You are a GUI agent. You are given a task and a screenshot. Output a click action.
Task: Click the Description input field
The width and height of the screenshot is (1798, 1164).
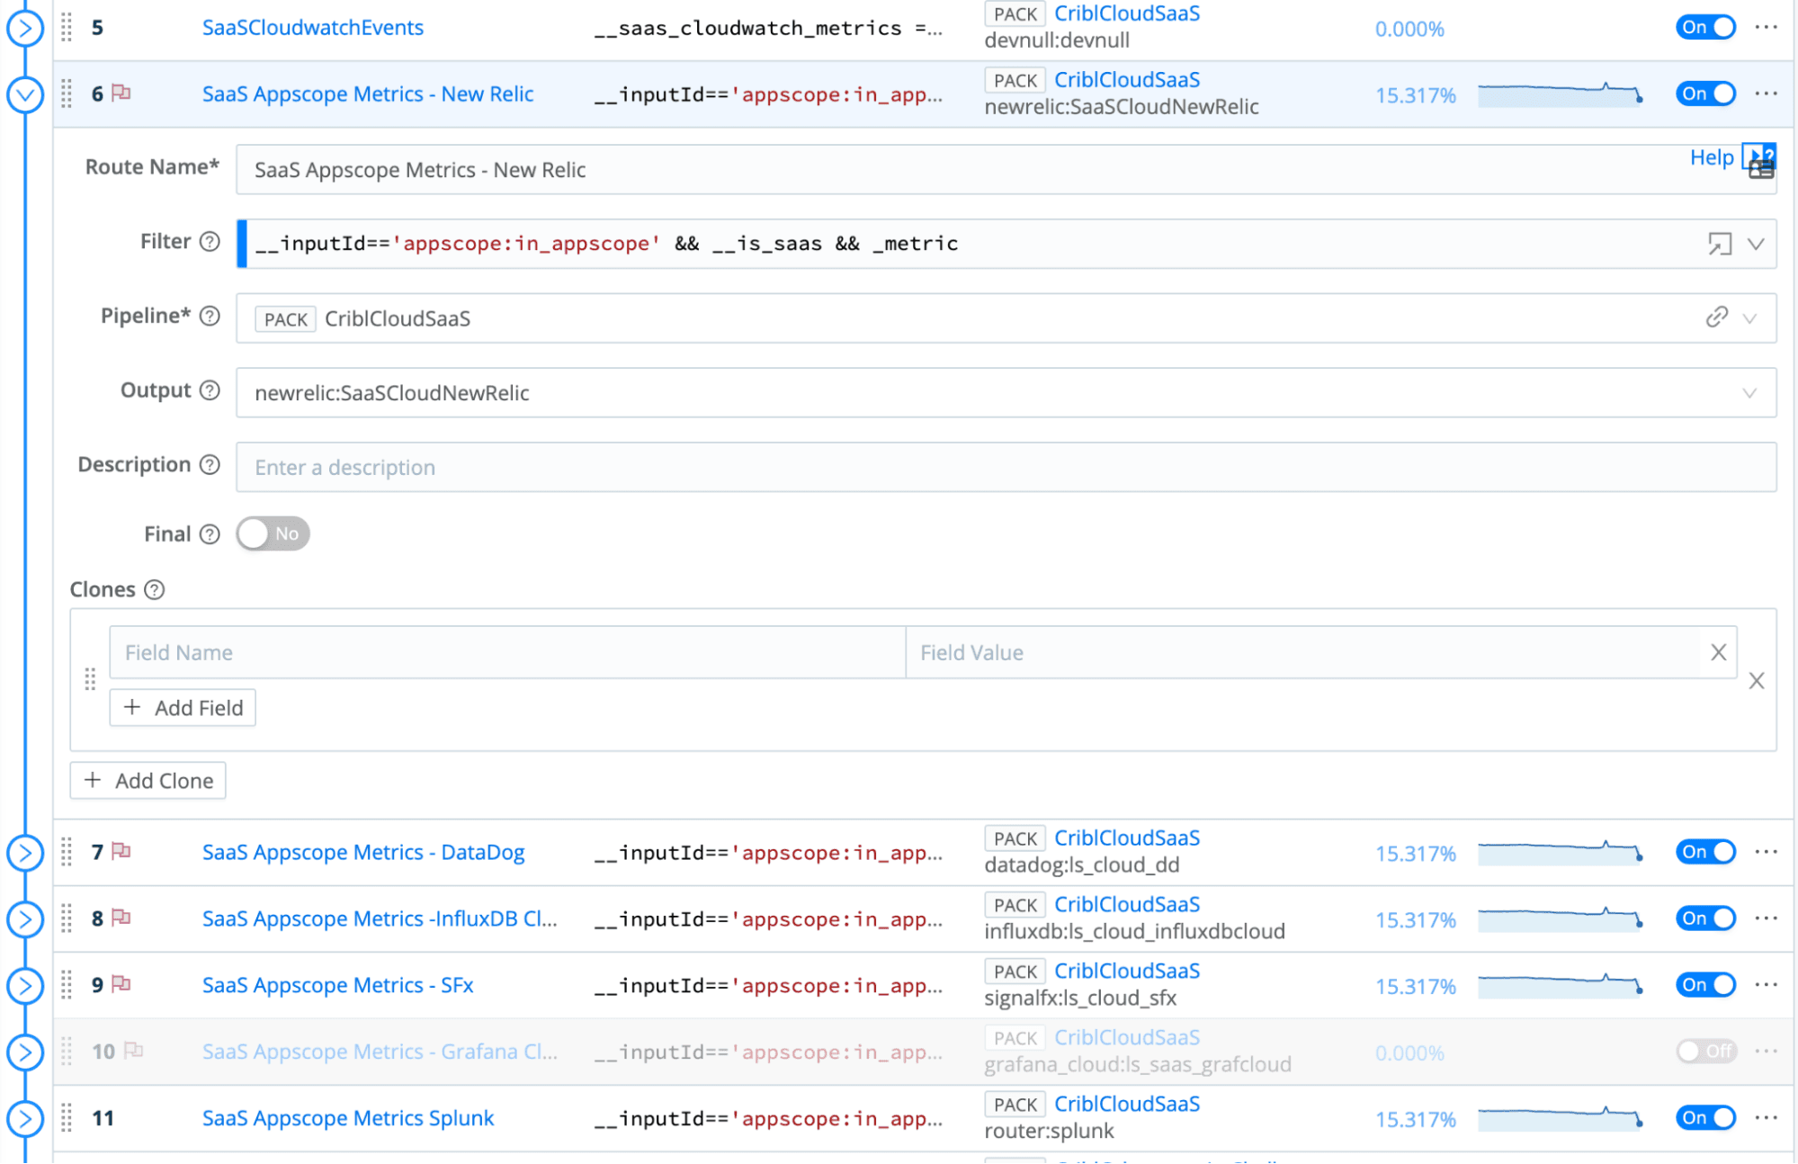point(1005,468)
